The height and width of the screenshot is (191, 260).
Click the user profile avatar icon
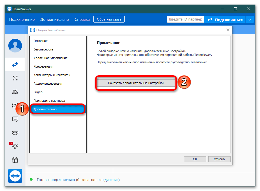click(15, 46)
